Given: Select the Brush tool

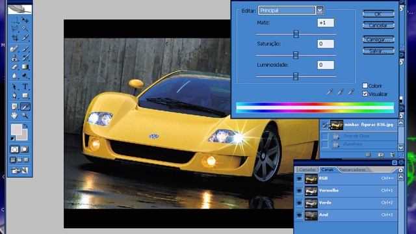Looking at the screenshot, I should [x=25, y=49].
